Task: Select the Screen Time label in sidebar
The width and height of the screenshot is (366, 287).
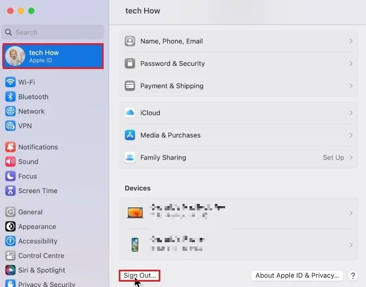Action: click(38, 190)
